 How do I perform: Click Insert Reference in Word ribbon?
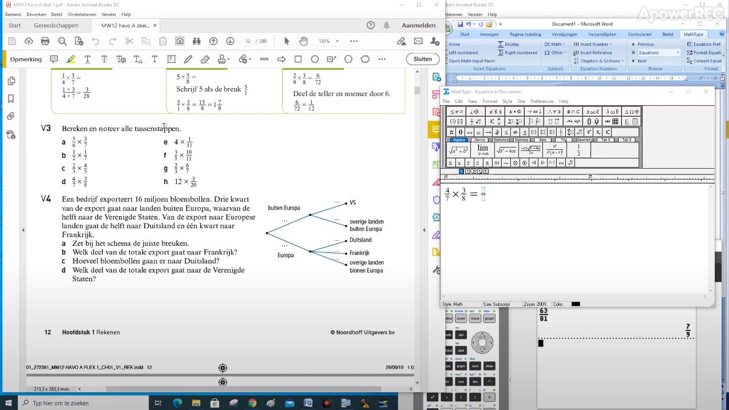[x=593, y=53]
